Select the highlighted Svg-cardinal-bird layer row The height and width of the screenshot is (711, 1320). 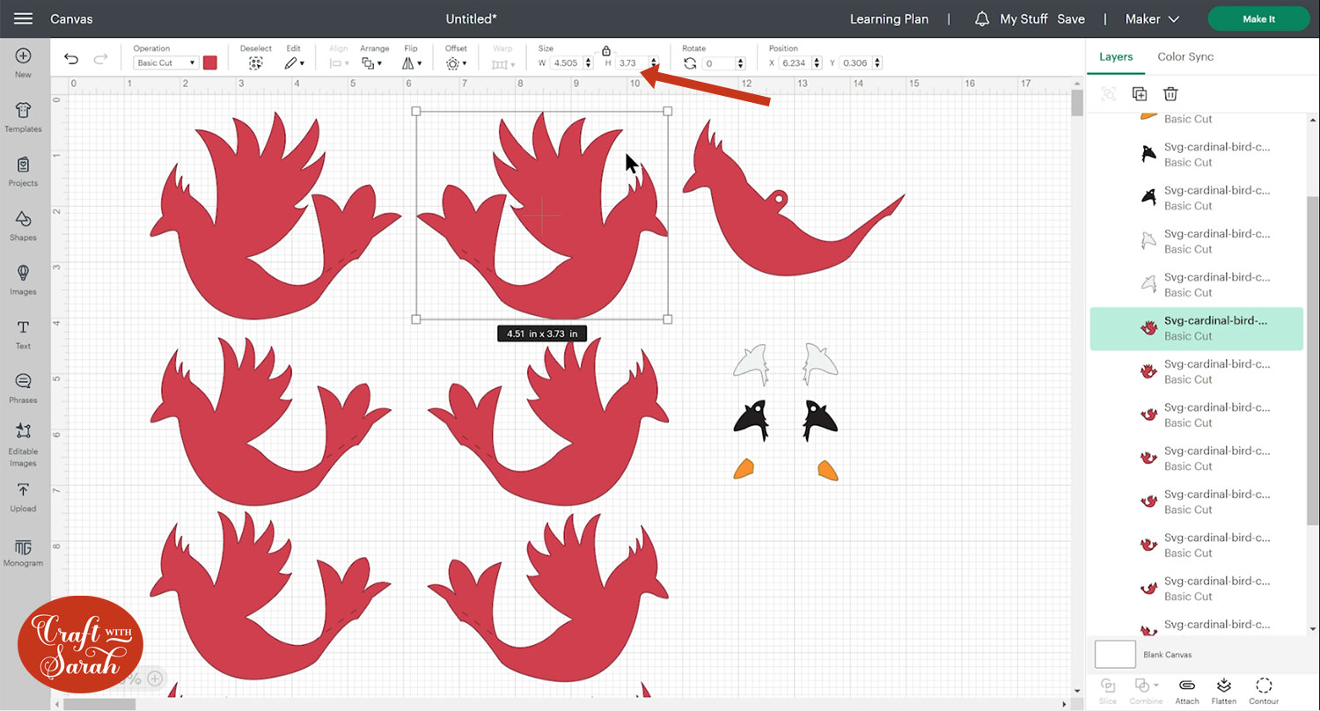point(1196,328)
